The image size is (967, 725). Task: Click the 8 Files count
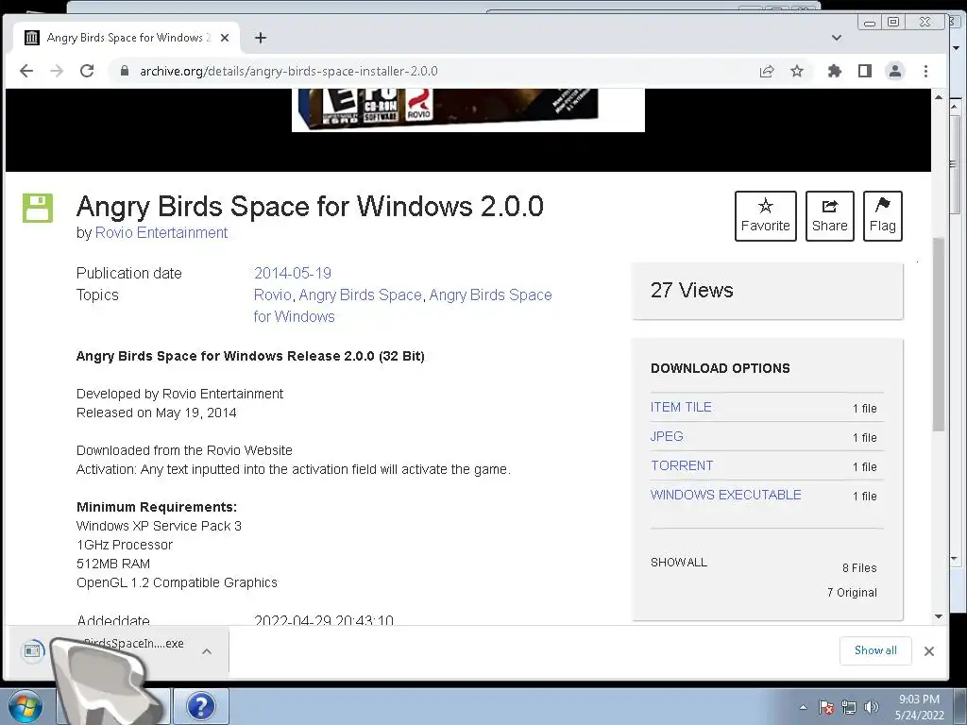(x=859, y=567)
